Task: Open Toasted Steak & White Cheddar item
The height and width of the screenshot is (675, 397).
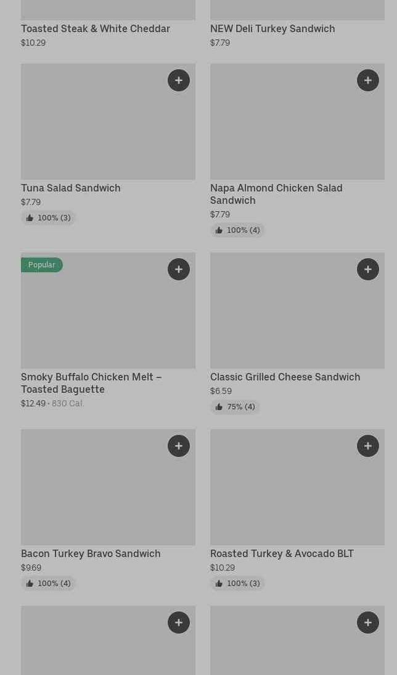Action: point(96,28)
